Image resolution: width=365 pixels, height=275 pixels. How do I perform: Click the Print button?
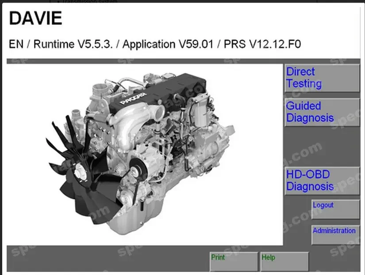tap(234, 261)
